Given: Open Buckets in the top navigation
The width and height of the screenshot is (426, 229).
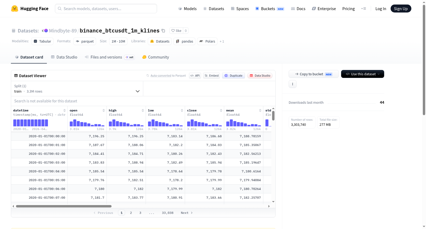Looking at the screenshot, I should tap(270, 9).
